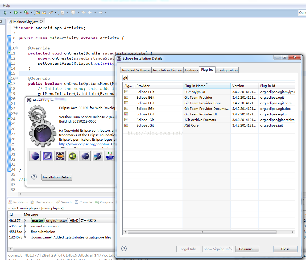Click help icon in Installation Details dialog

pyautogui.click(x=124, y=249)
